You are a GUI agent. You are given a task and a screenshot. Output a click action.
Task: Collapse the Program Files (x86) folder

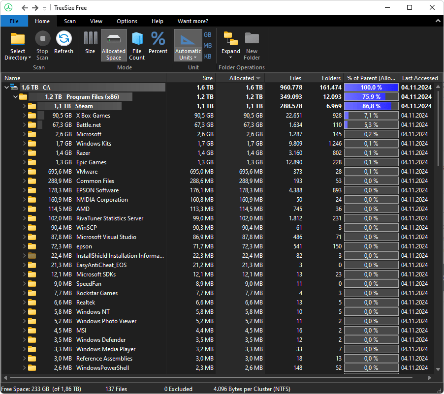[x=15, y=97]
